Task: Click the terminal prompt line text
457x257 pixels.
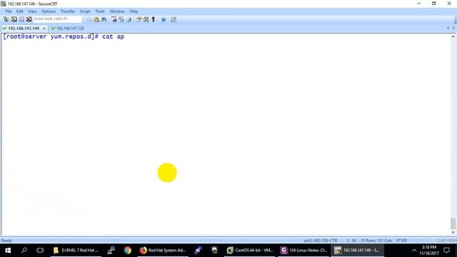Action: [x=64, y=36]
